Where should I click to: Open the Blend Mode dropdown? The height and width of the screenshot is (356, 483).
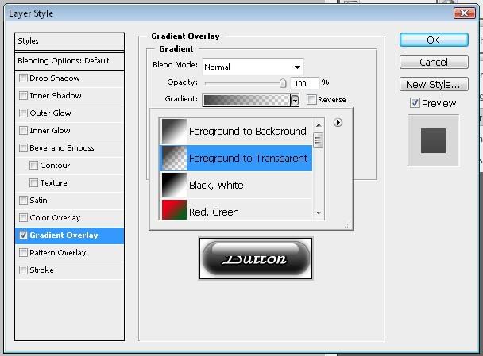(x=253, y=67)
